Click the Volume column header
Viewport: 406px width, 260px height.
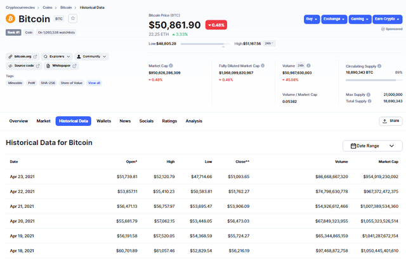coord(341,161)
